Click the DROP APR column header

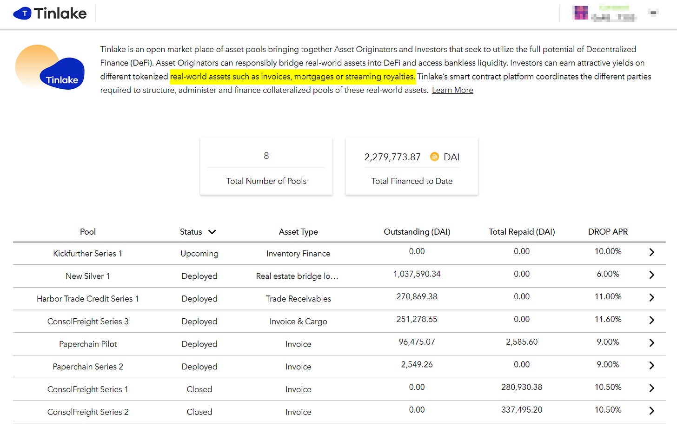(607, 232)
